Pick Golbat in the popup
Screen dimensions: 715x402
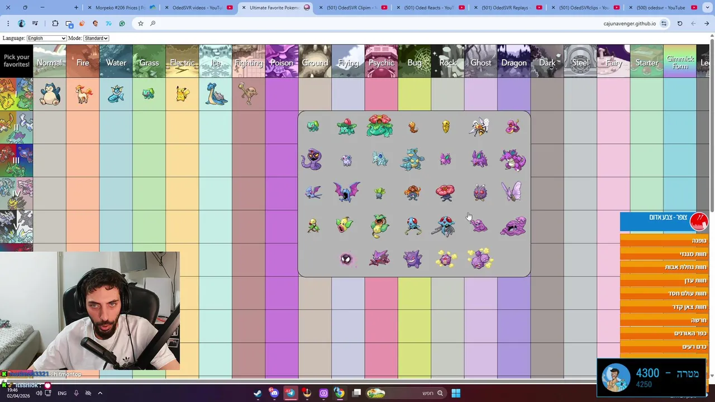pos(346,192)
